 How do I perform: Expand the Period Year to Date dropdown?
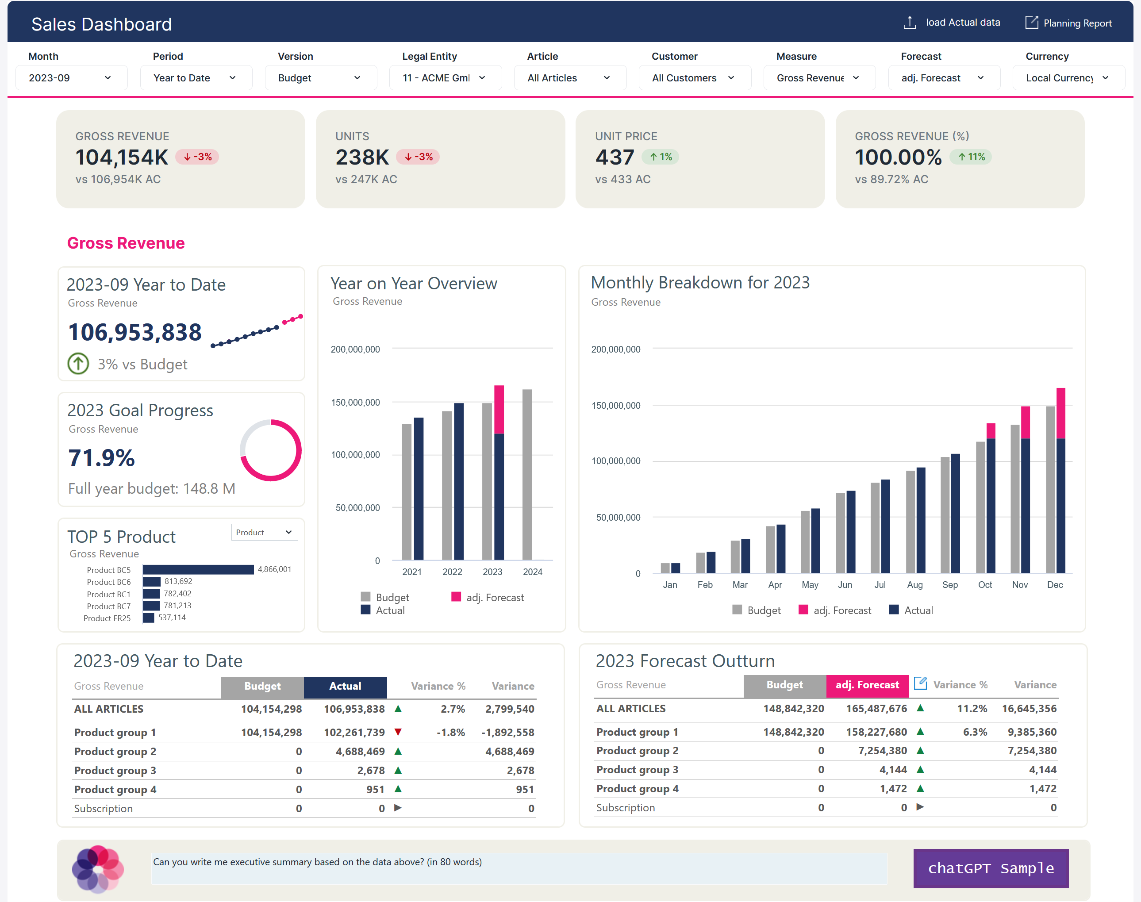coord(196,78)
